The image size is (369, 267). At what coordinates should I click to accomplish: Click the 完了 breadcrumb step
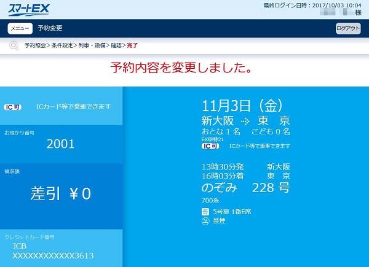tap(132, 45)
